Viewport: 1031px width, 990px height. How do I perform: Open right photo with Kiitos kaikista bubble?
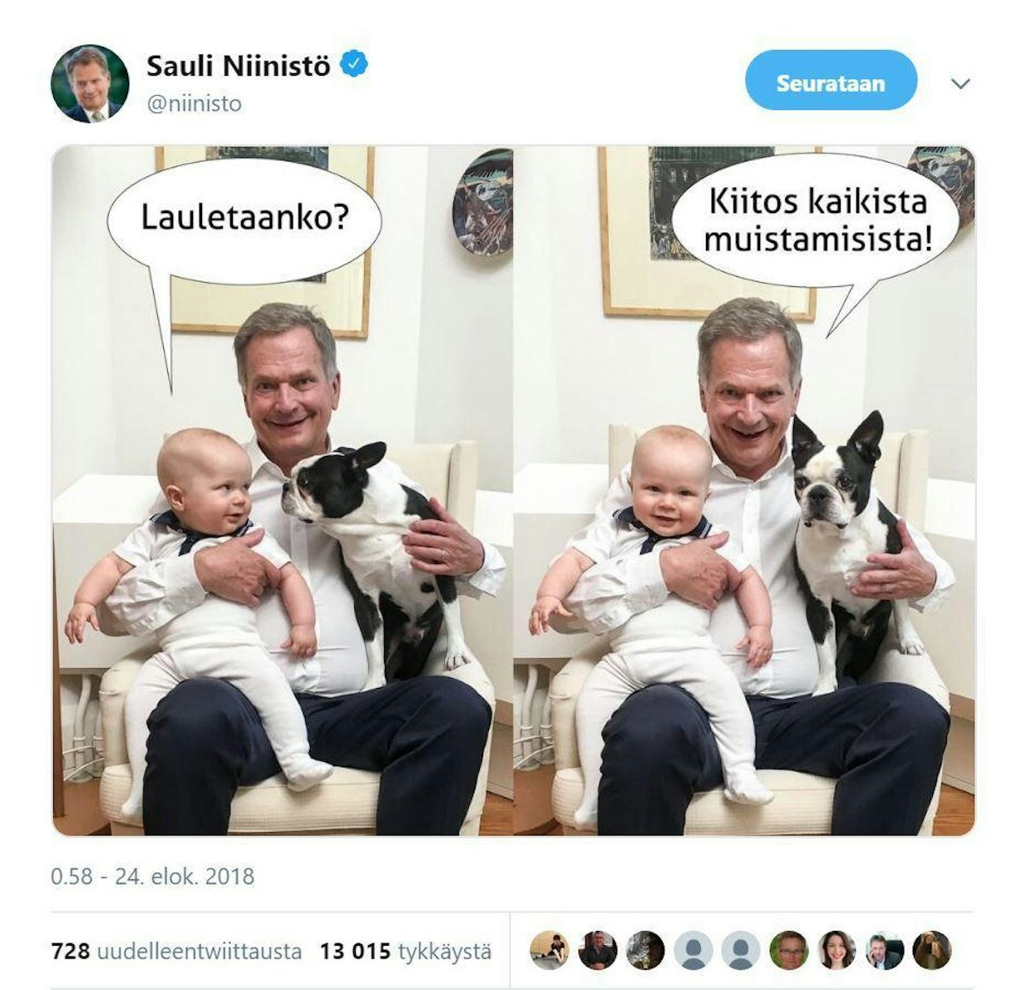(x=745, y=491)
